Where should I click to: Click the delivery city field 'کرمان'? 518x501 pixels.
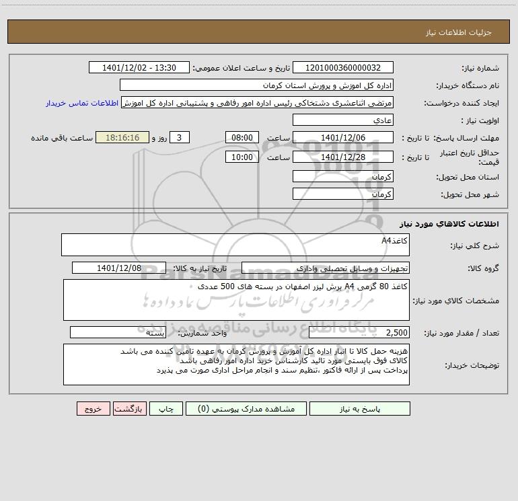pyautogui.click(x=343, y=194)
